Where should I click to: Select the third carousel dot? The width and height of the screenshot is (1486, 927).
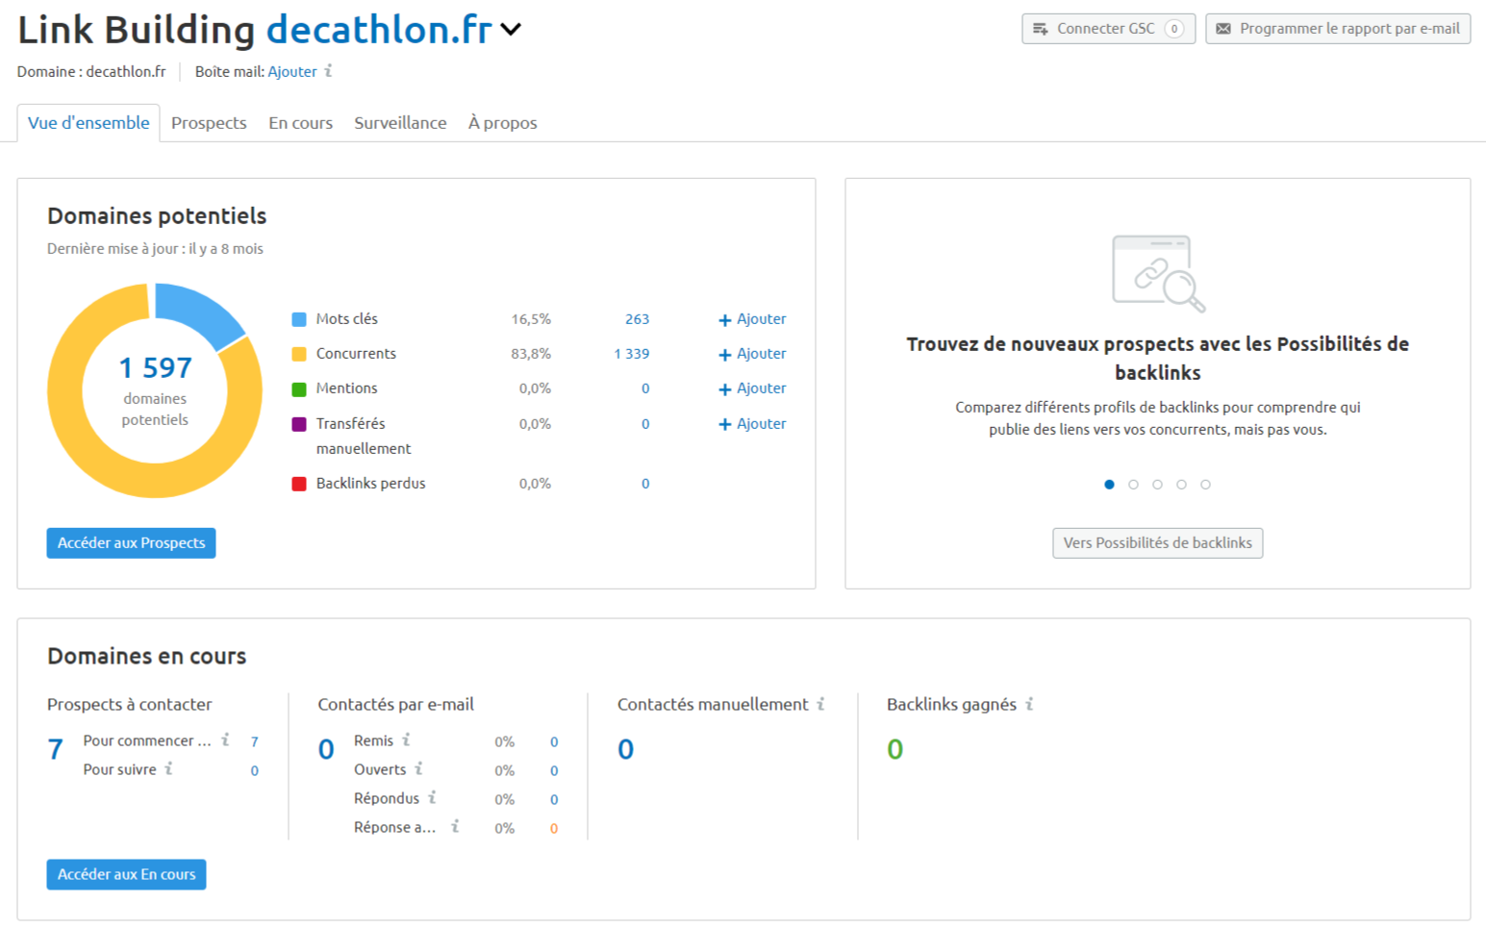pos(1157,485)
